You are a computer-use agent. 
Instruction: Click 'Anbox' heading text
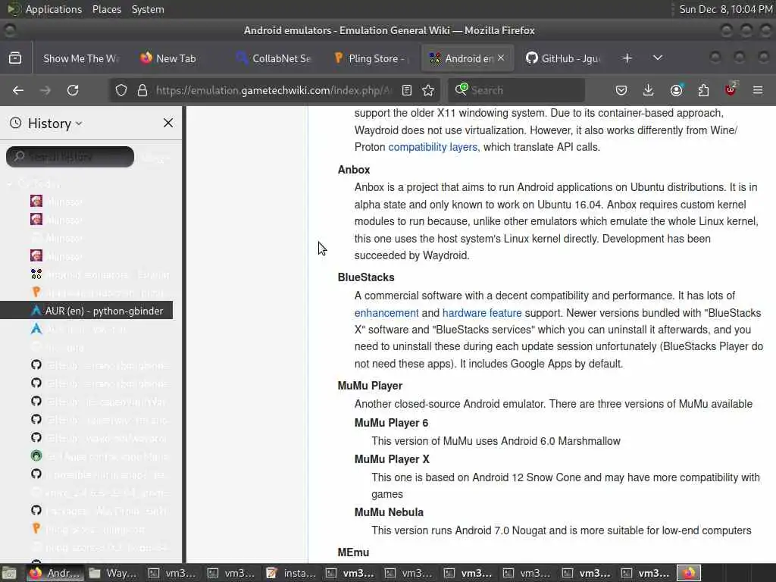pos(354,170)
